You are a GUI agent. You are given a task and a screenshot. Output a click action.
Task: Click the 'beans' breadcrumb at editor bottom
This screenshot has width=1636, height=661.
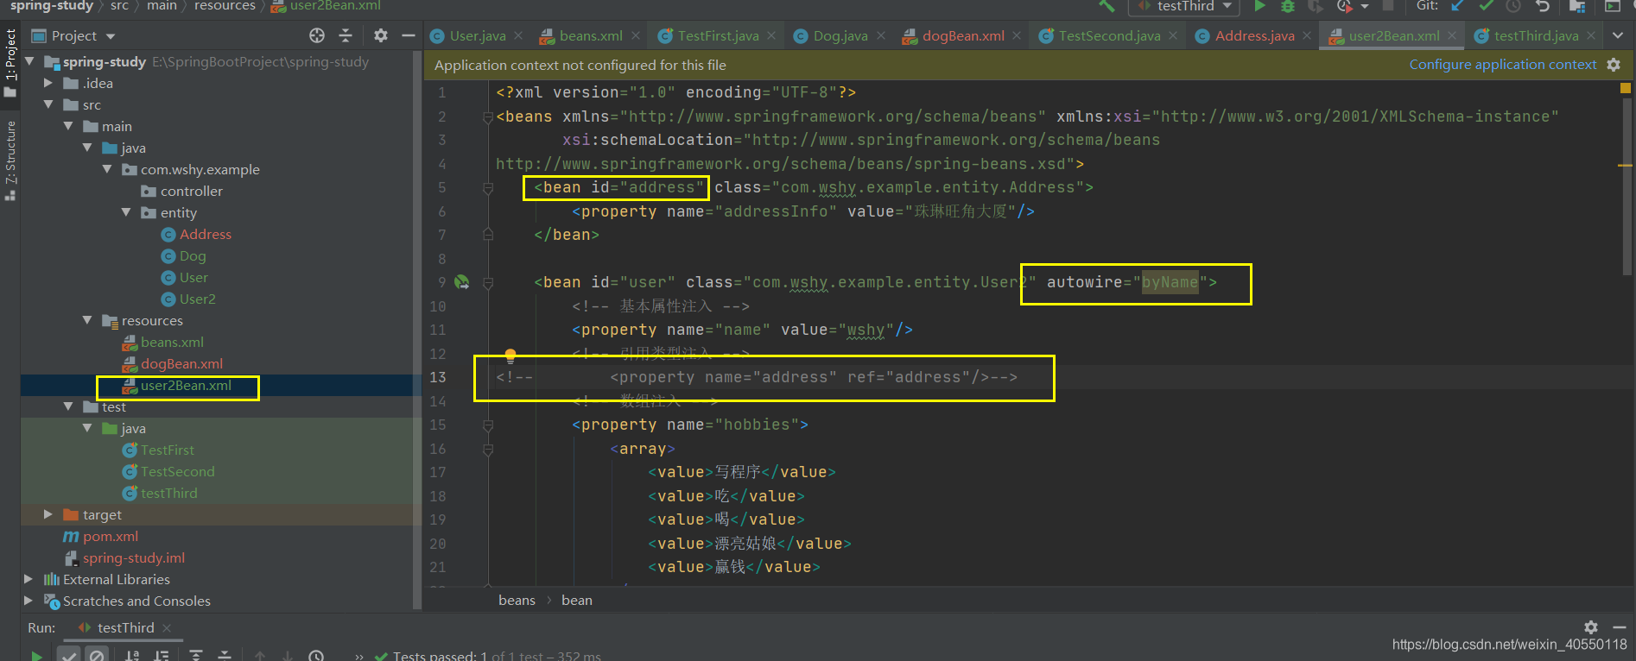click(517, 601)
